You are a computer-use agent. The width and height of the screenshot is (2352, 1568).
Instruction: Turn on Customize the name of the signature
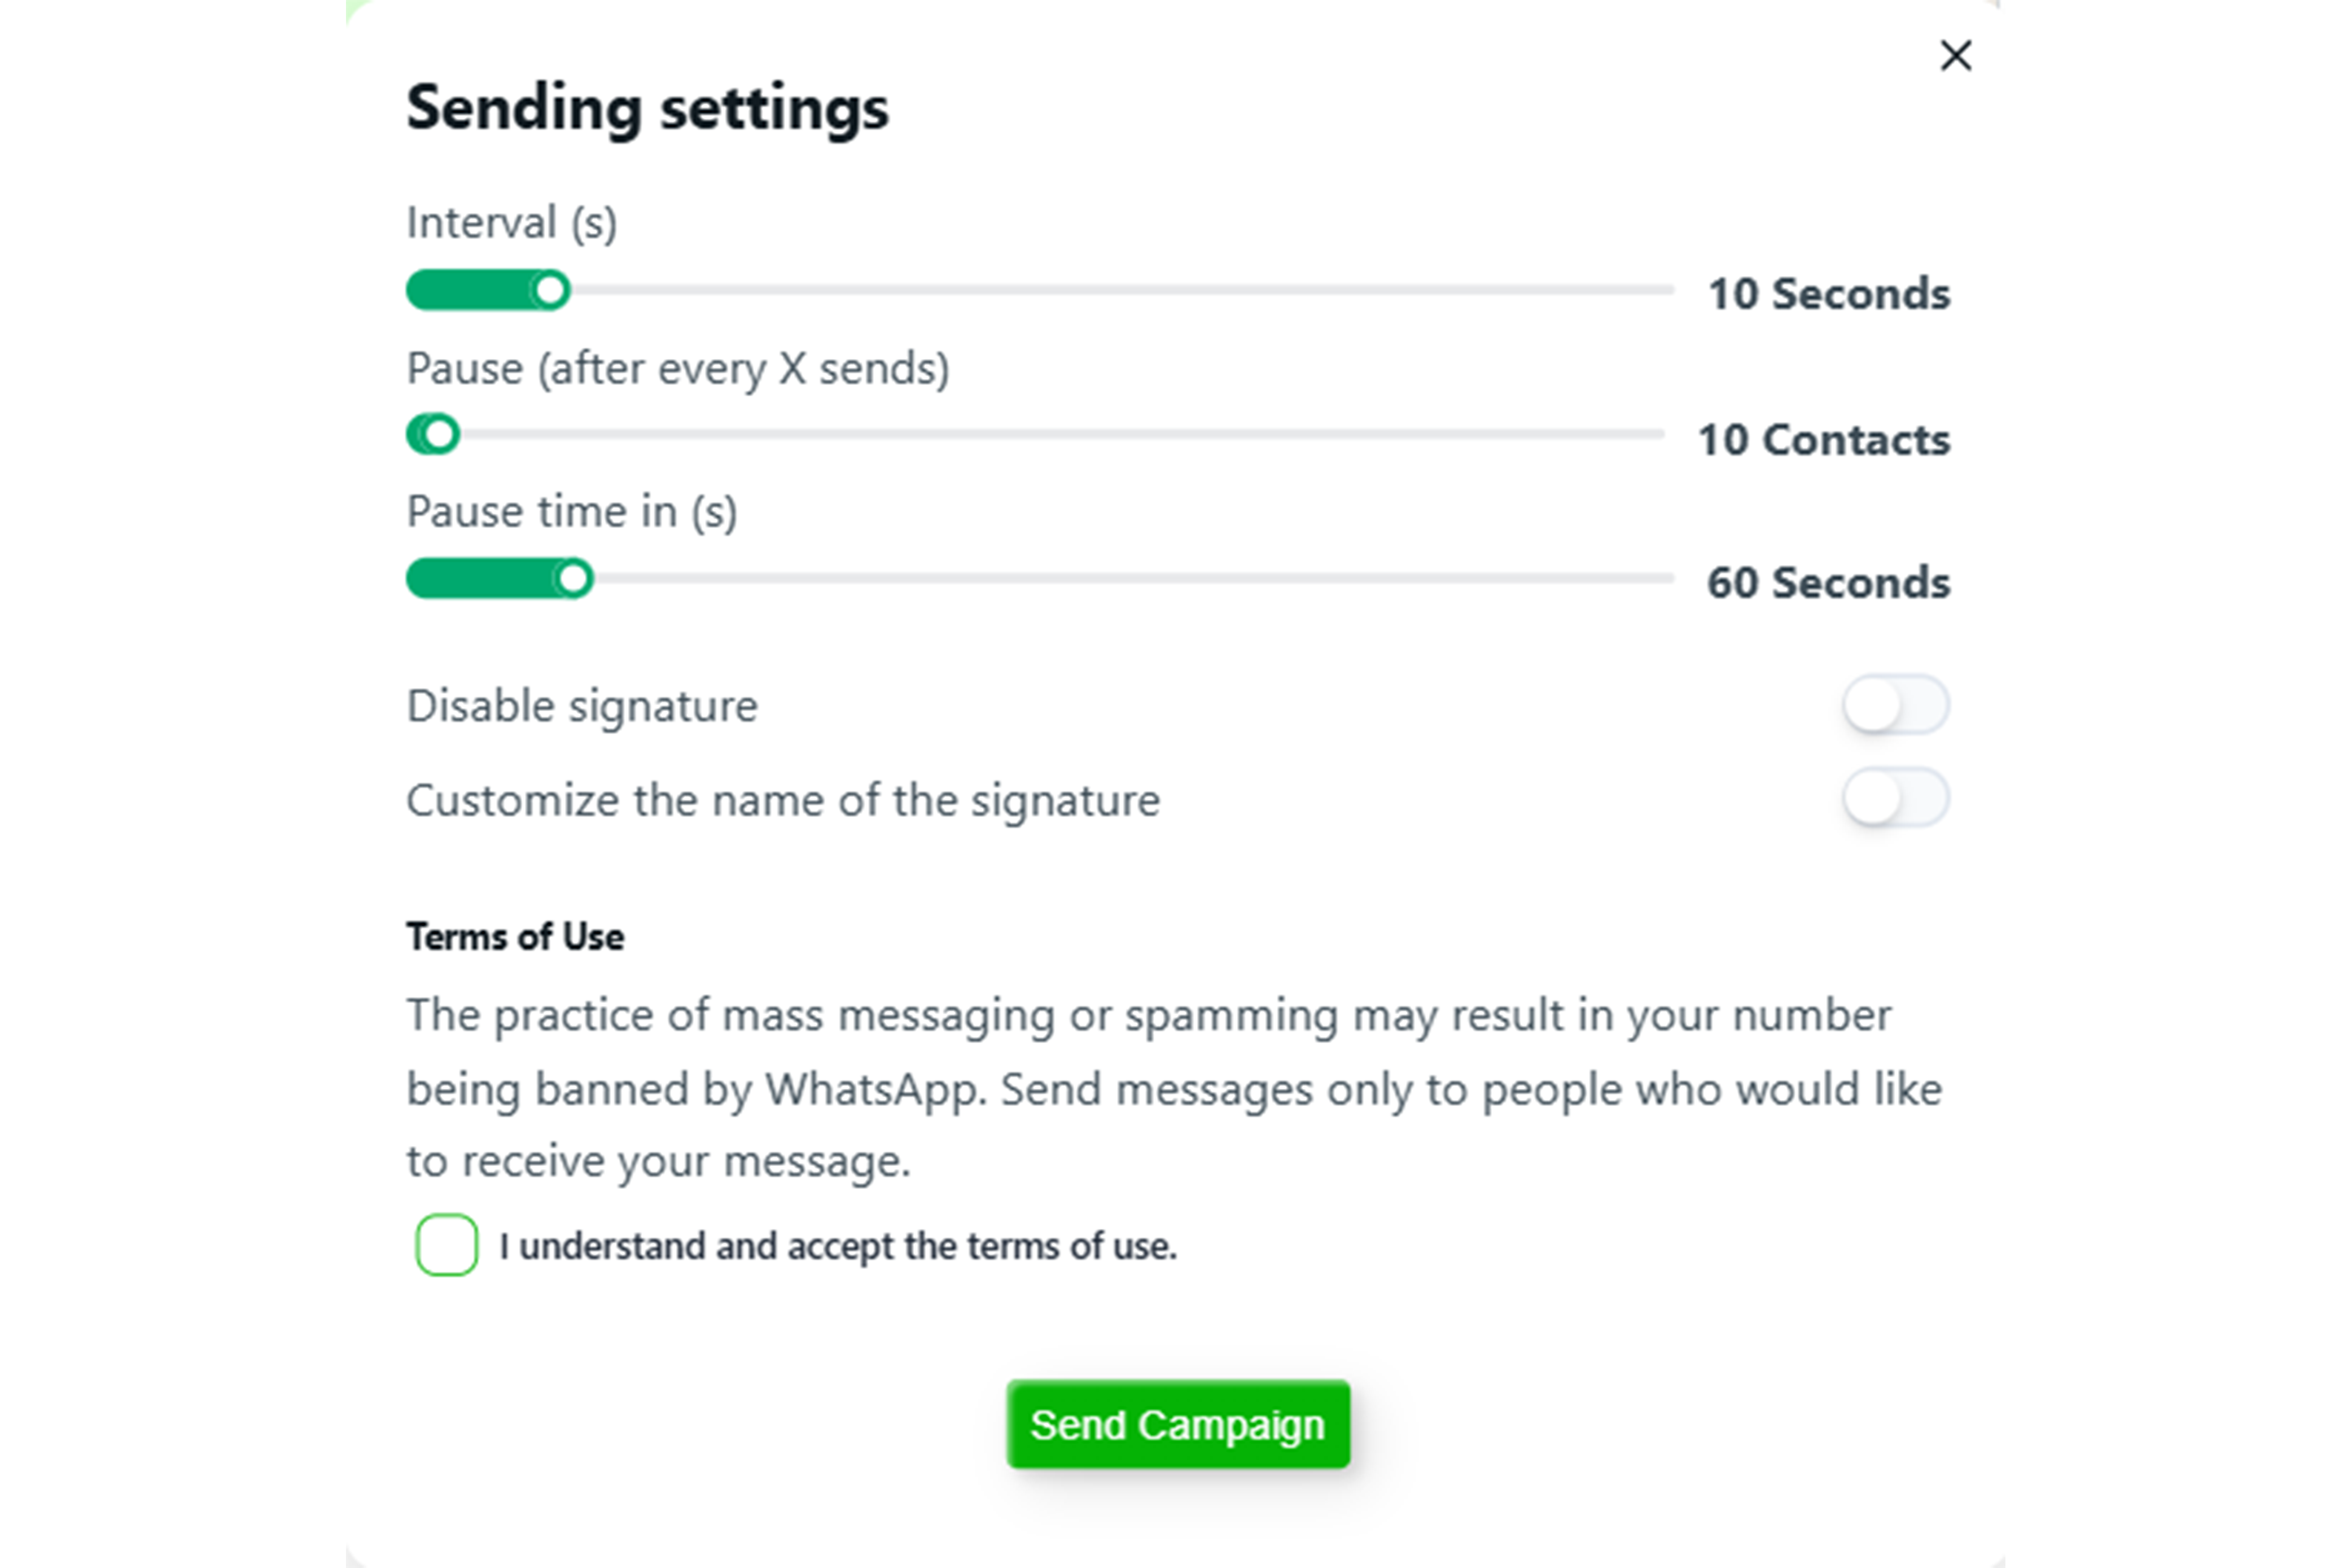click(x=1895, y=799)
